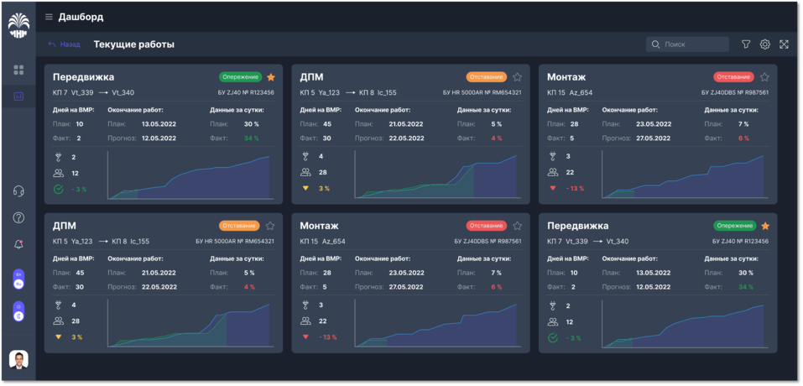Viewport: 803px width, 386px height.
Task: Show notifications via the bell icon
Action: (x=18, y=244)
